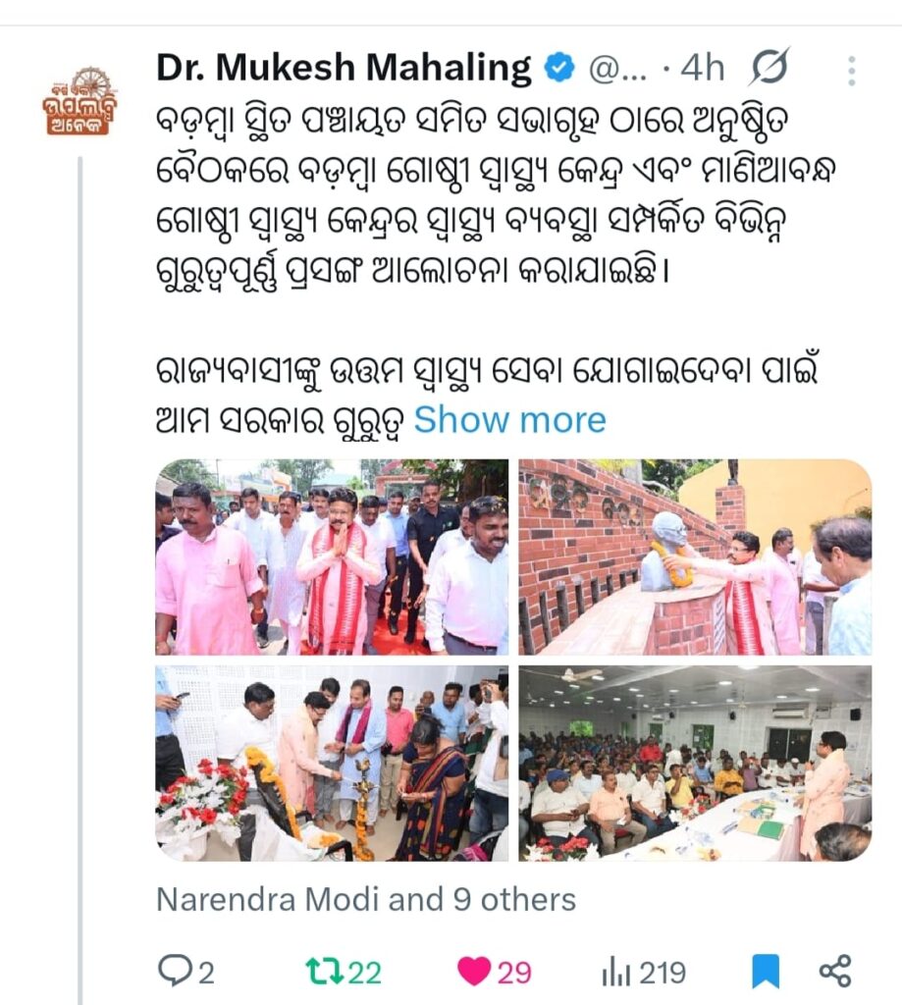
Task: Open three-dot more options menu
Action: tap(851, 71)
